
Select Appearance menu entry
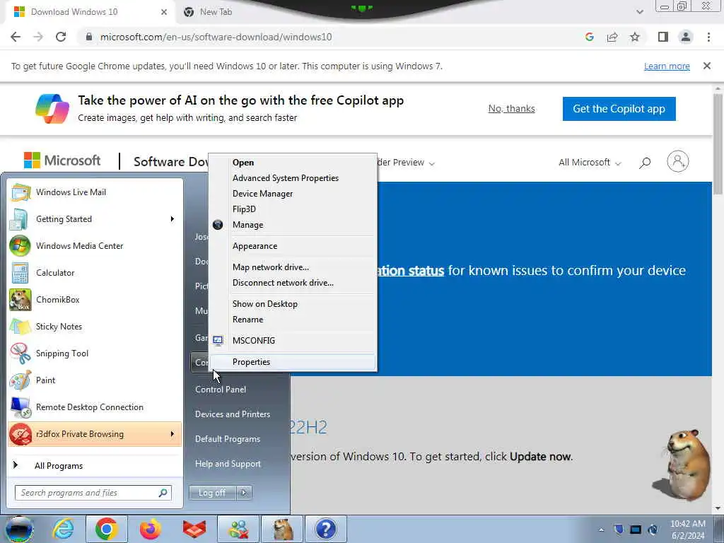293,246
